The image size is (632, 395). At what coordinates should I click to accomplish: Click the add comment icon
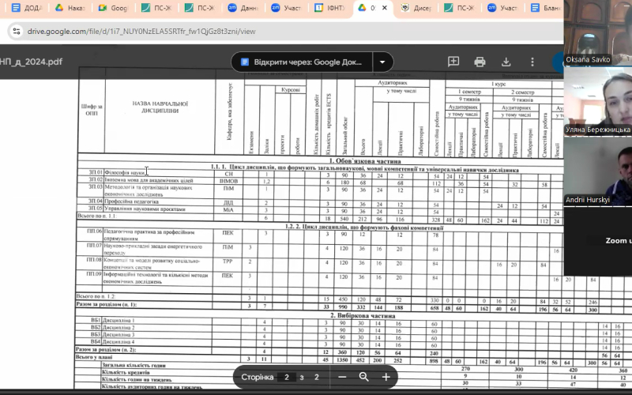pos(453,62)
